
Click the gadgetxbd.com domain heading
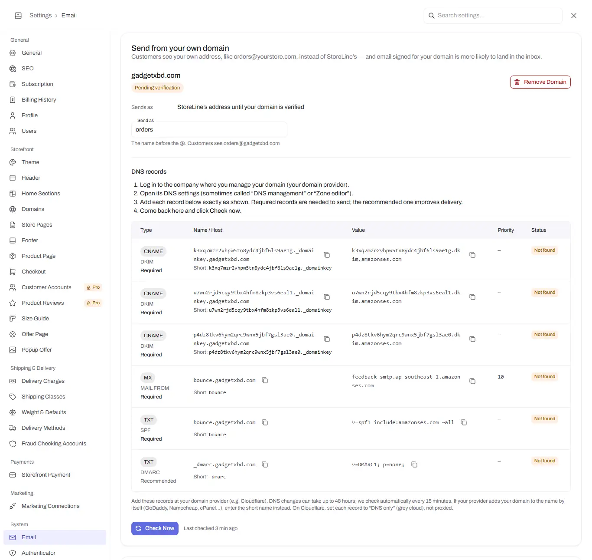(156, 76)
